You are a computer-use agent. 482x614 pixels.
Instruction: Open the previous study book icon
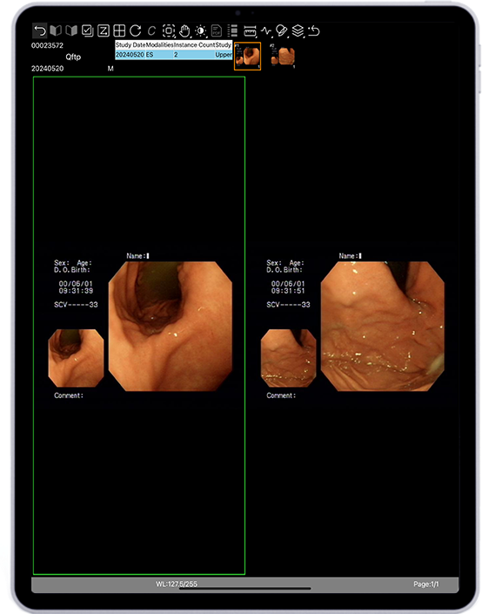(56, 30)
